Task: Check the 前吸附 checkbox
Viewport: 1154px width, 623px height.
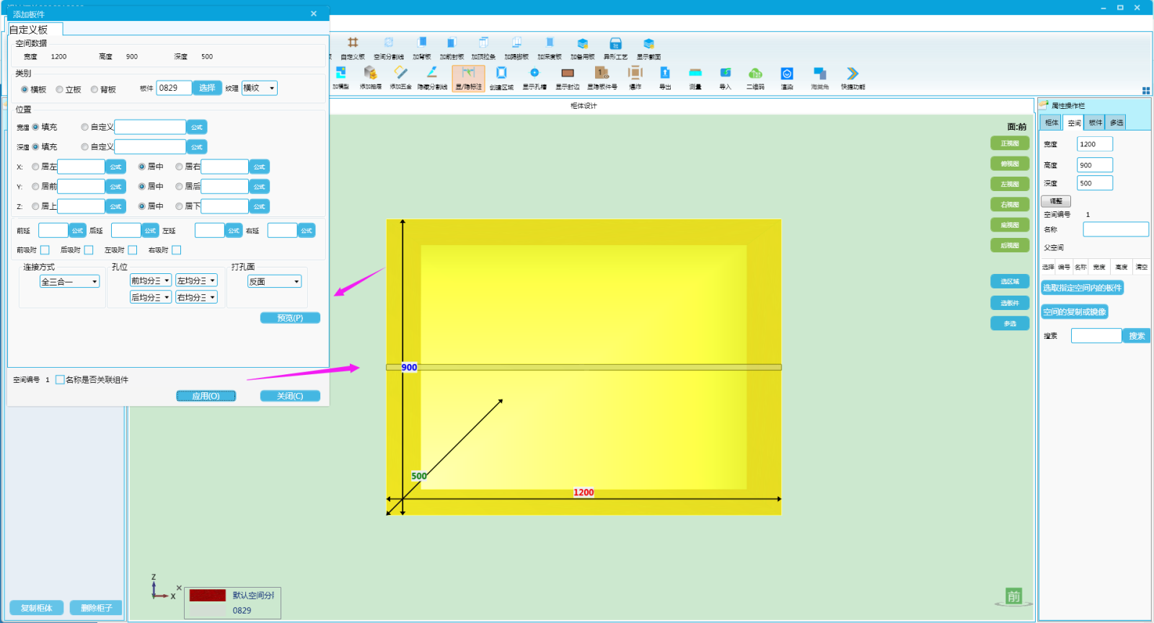Action: click(x=45, y=250)
